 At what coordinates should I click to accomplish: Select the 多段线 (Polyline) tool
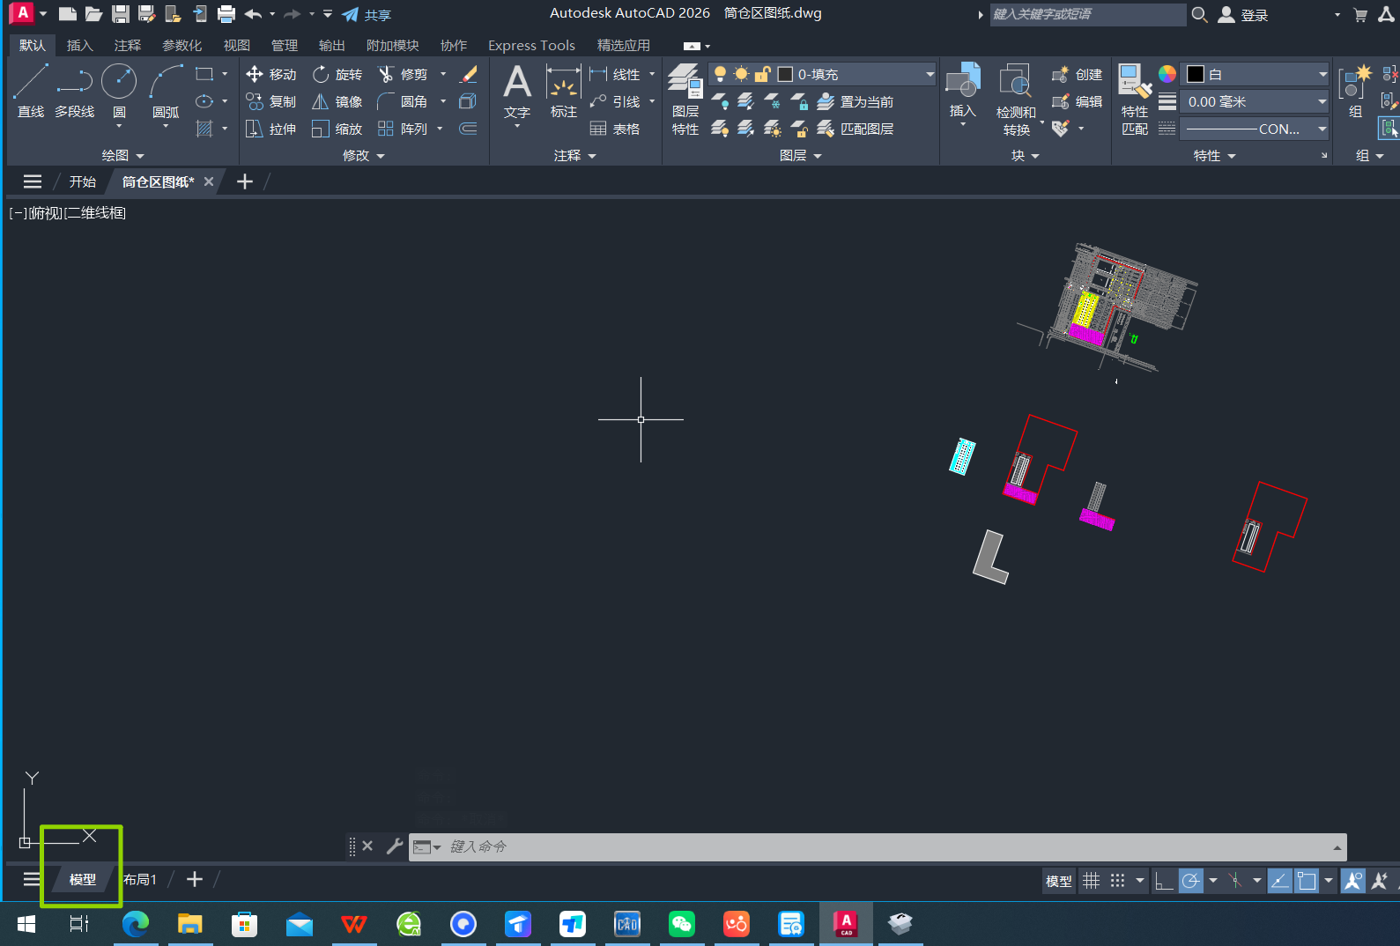[x=75, y=91]
